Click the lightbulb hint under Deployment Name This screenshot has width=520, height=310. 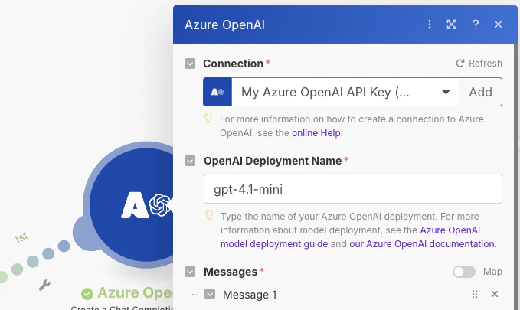(x=209, y=215)
